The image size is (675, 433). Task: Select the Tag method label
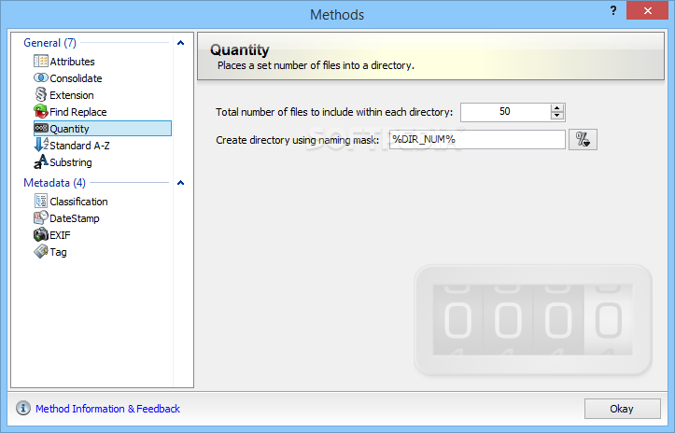pos(58,252)
